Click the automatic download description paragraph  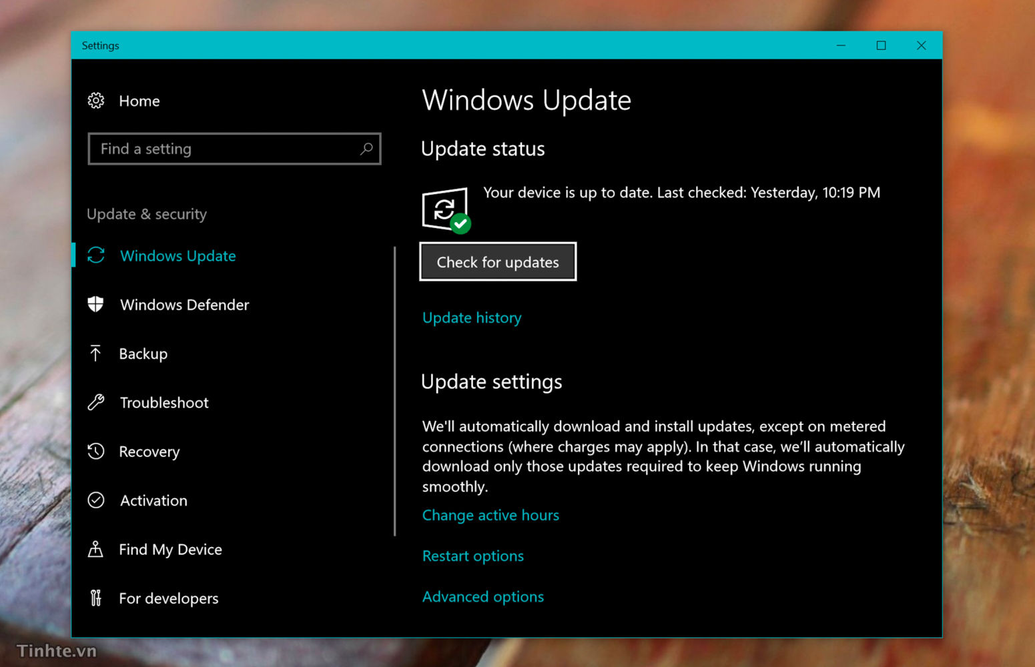[663, 456]
